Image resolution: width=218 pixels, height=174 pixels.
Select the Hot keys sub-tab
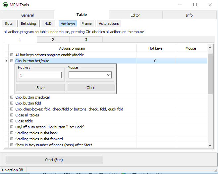tap(68, 24)
